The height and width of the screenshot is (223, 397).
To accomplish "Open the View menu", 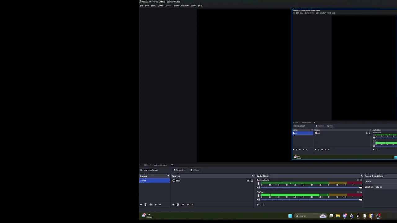I will click(153, 6).
